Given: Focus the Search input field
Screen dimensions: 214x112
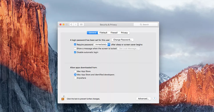Looking at the screenshot, I should 146,24.
